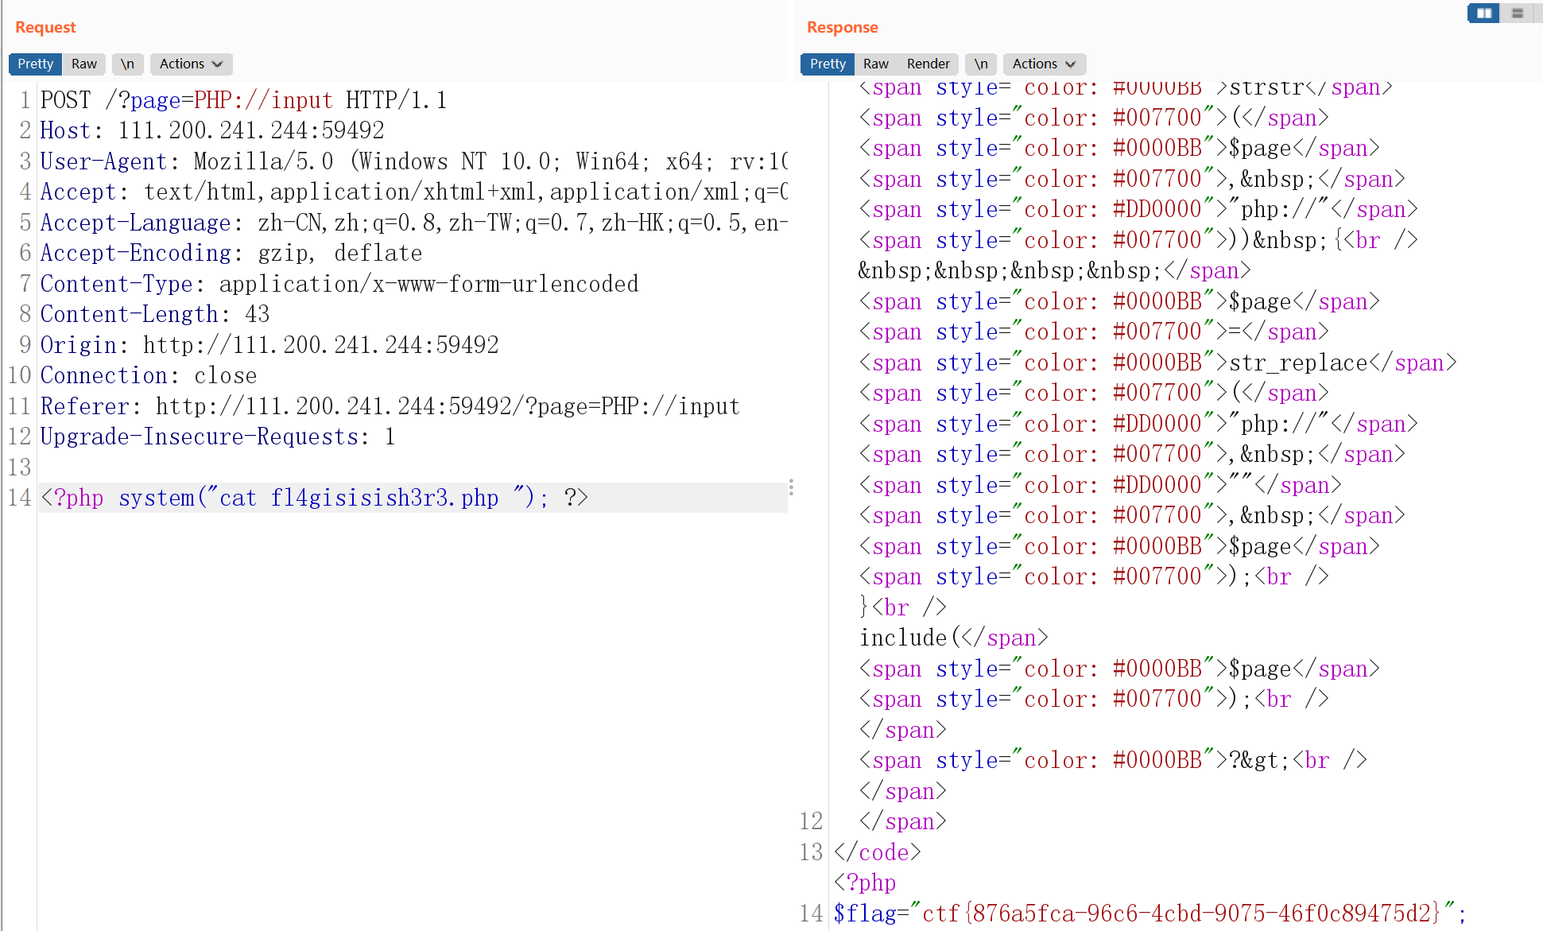The height and width of the screenshot is (931, 1543).
Task: Click the Upgrade-Insecure-Requests: 1 line
Action: (218, 436)
